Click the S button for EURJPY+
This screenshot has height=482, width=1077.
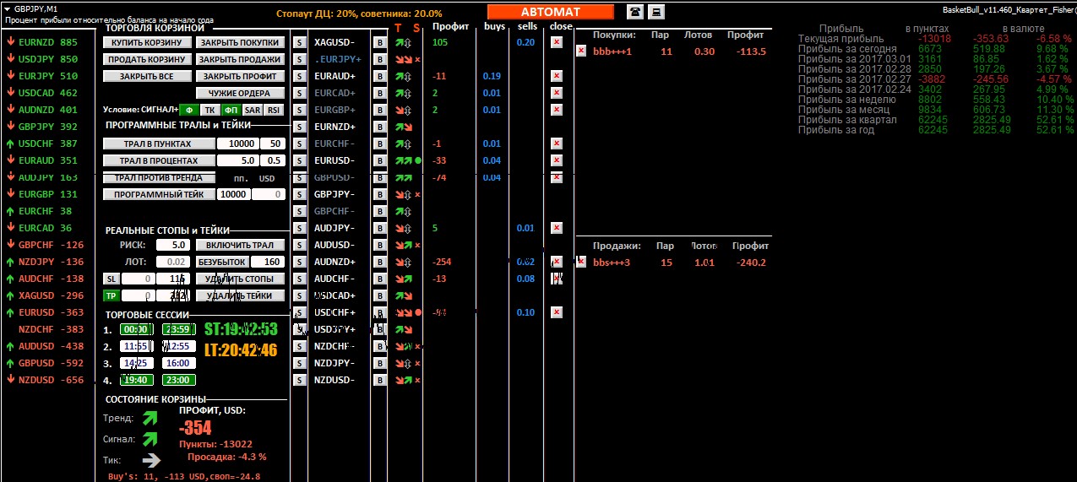pos(299,59)
